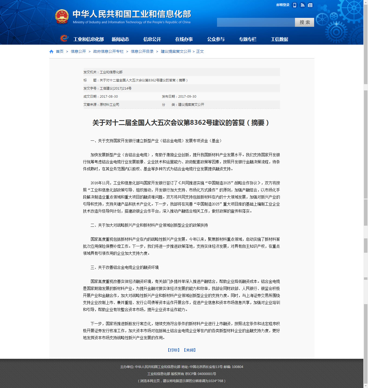Click section heading 二、关于加大对战略新兴产业
Image resolution: width=368 pixels, height=388 pixels.
coord(149,225)
